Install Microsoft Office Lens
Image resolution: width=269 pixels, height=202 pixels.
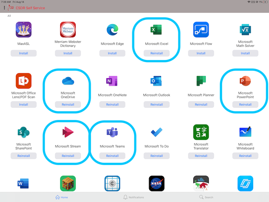(x=24, y=104)
